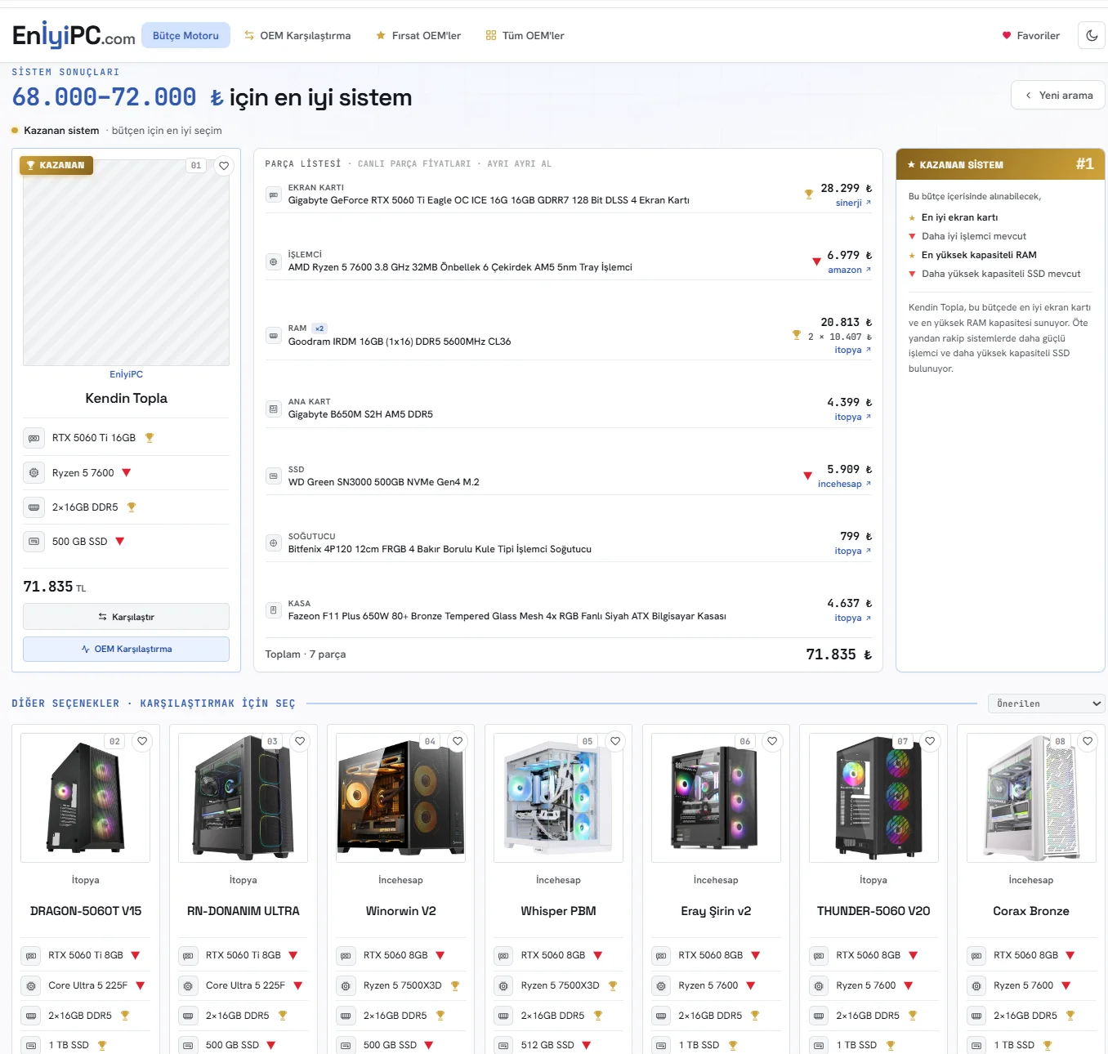Viewport: 1108px width, 1054px height.
Task: Open the Kendin Topla winner image
Action: [x=126, y=262]
